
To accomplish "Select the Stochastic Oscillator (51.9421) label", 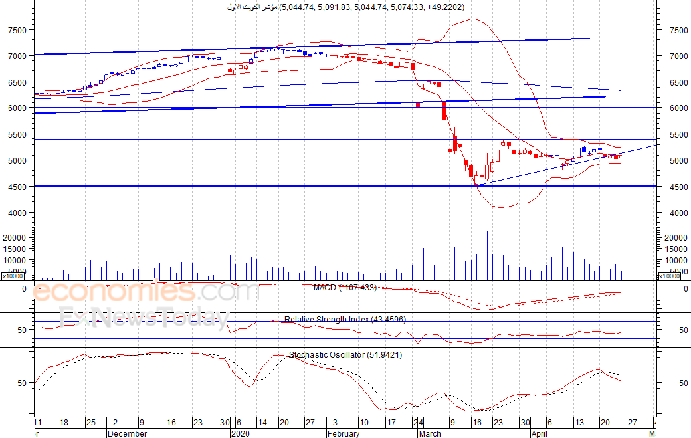I will (345, 355).
